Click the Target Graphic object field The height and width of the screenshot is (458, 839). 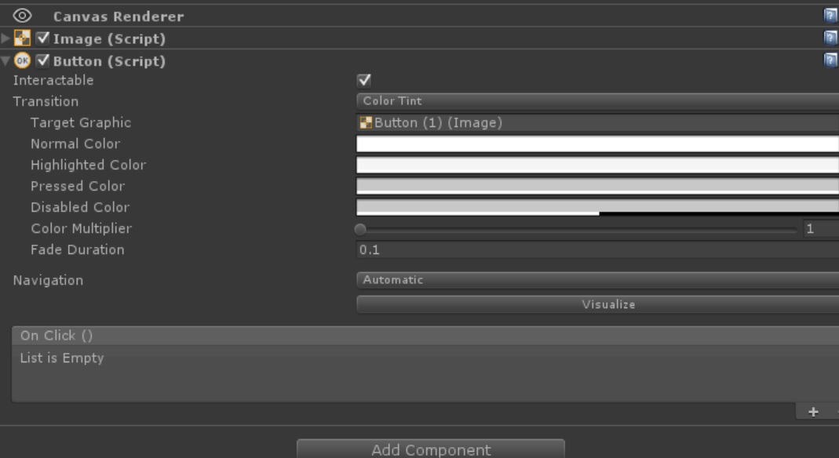coord(598,122)
